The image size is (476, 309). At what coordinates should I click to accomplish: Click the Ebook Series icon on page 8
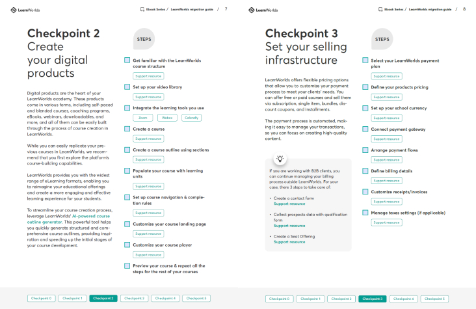(x=380, y=10)
